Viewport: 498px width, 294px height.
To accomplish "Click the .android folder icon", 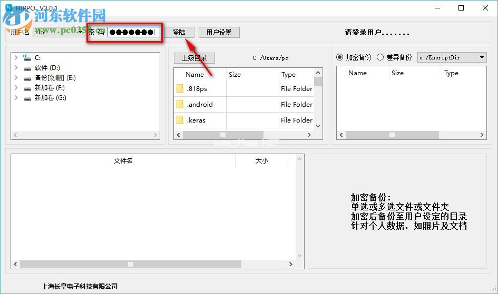I will point(180,104).
